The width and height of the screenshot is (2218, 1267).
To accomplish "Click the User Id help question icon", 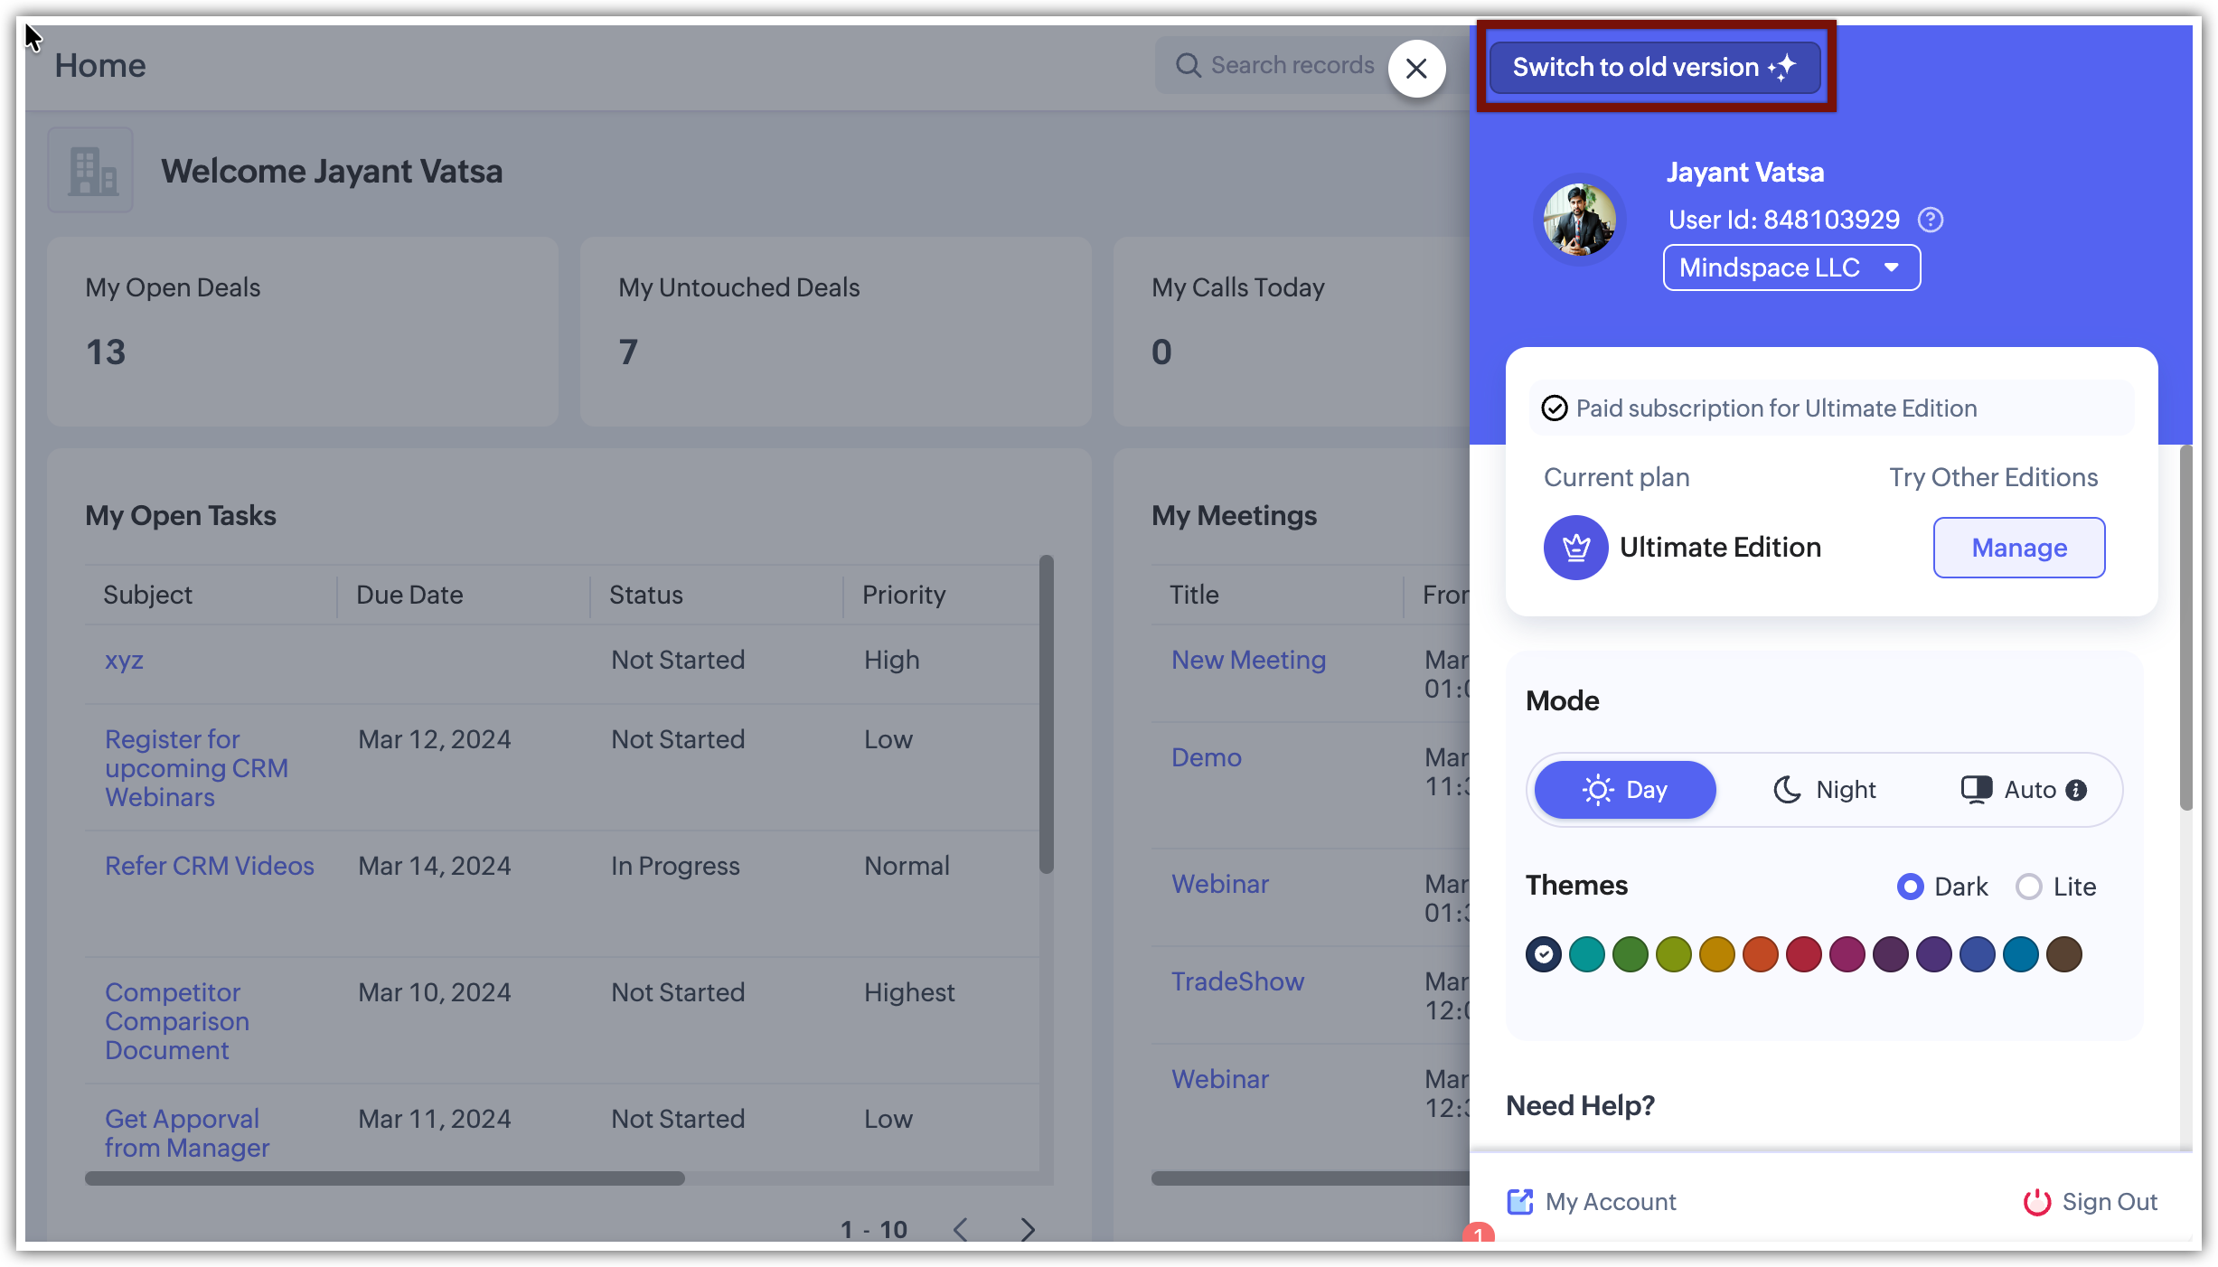I will [x=1931, y=220].
